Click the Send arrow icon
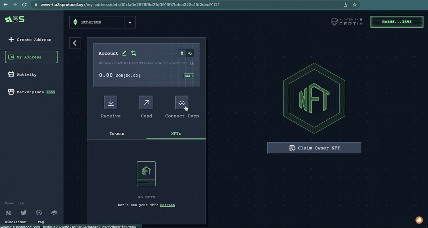Image resolution: width=428 pixels, height=228 pixels. [x=146, y=102]
